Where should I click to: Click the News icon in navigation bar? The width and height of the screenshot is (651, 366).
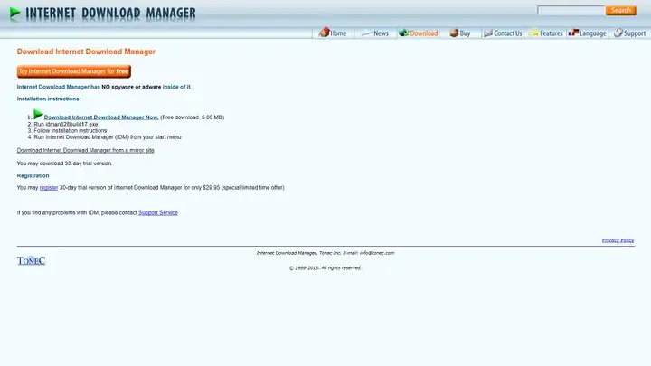coord(365,33)
